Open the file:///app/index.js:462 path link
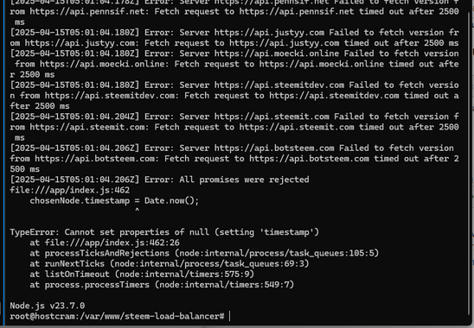 pyautogui.click(x=69, y=190)
